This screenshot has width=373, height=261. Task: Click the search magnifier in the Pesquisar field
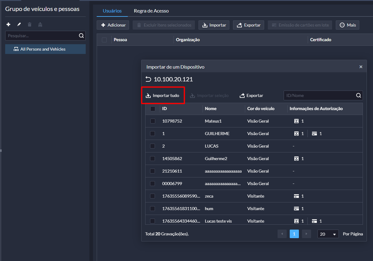point(81,36)
